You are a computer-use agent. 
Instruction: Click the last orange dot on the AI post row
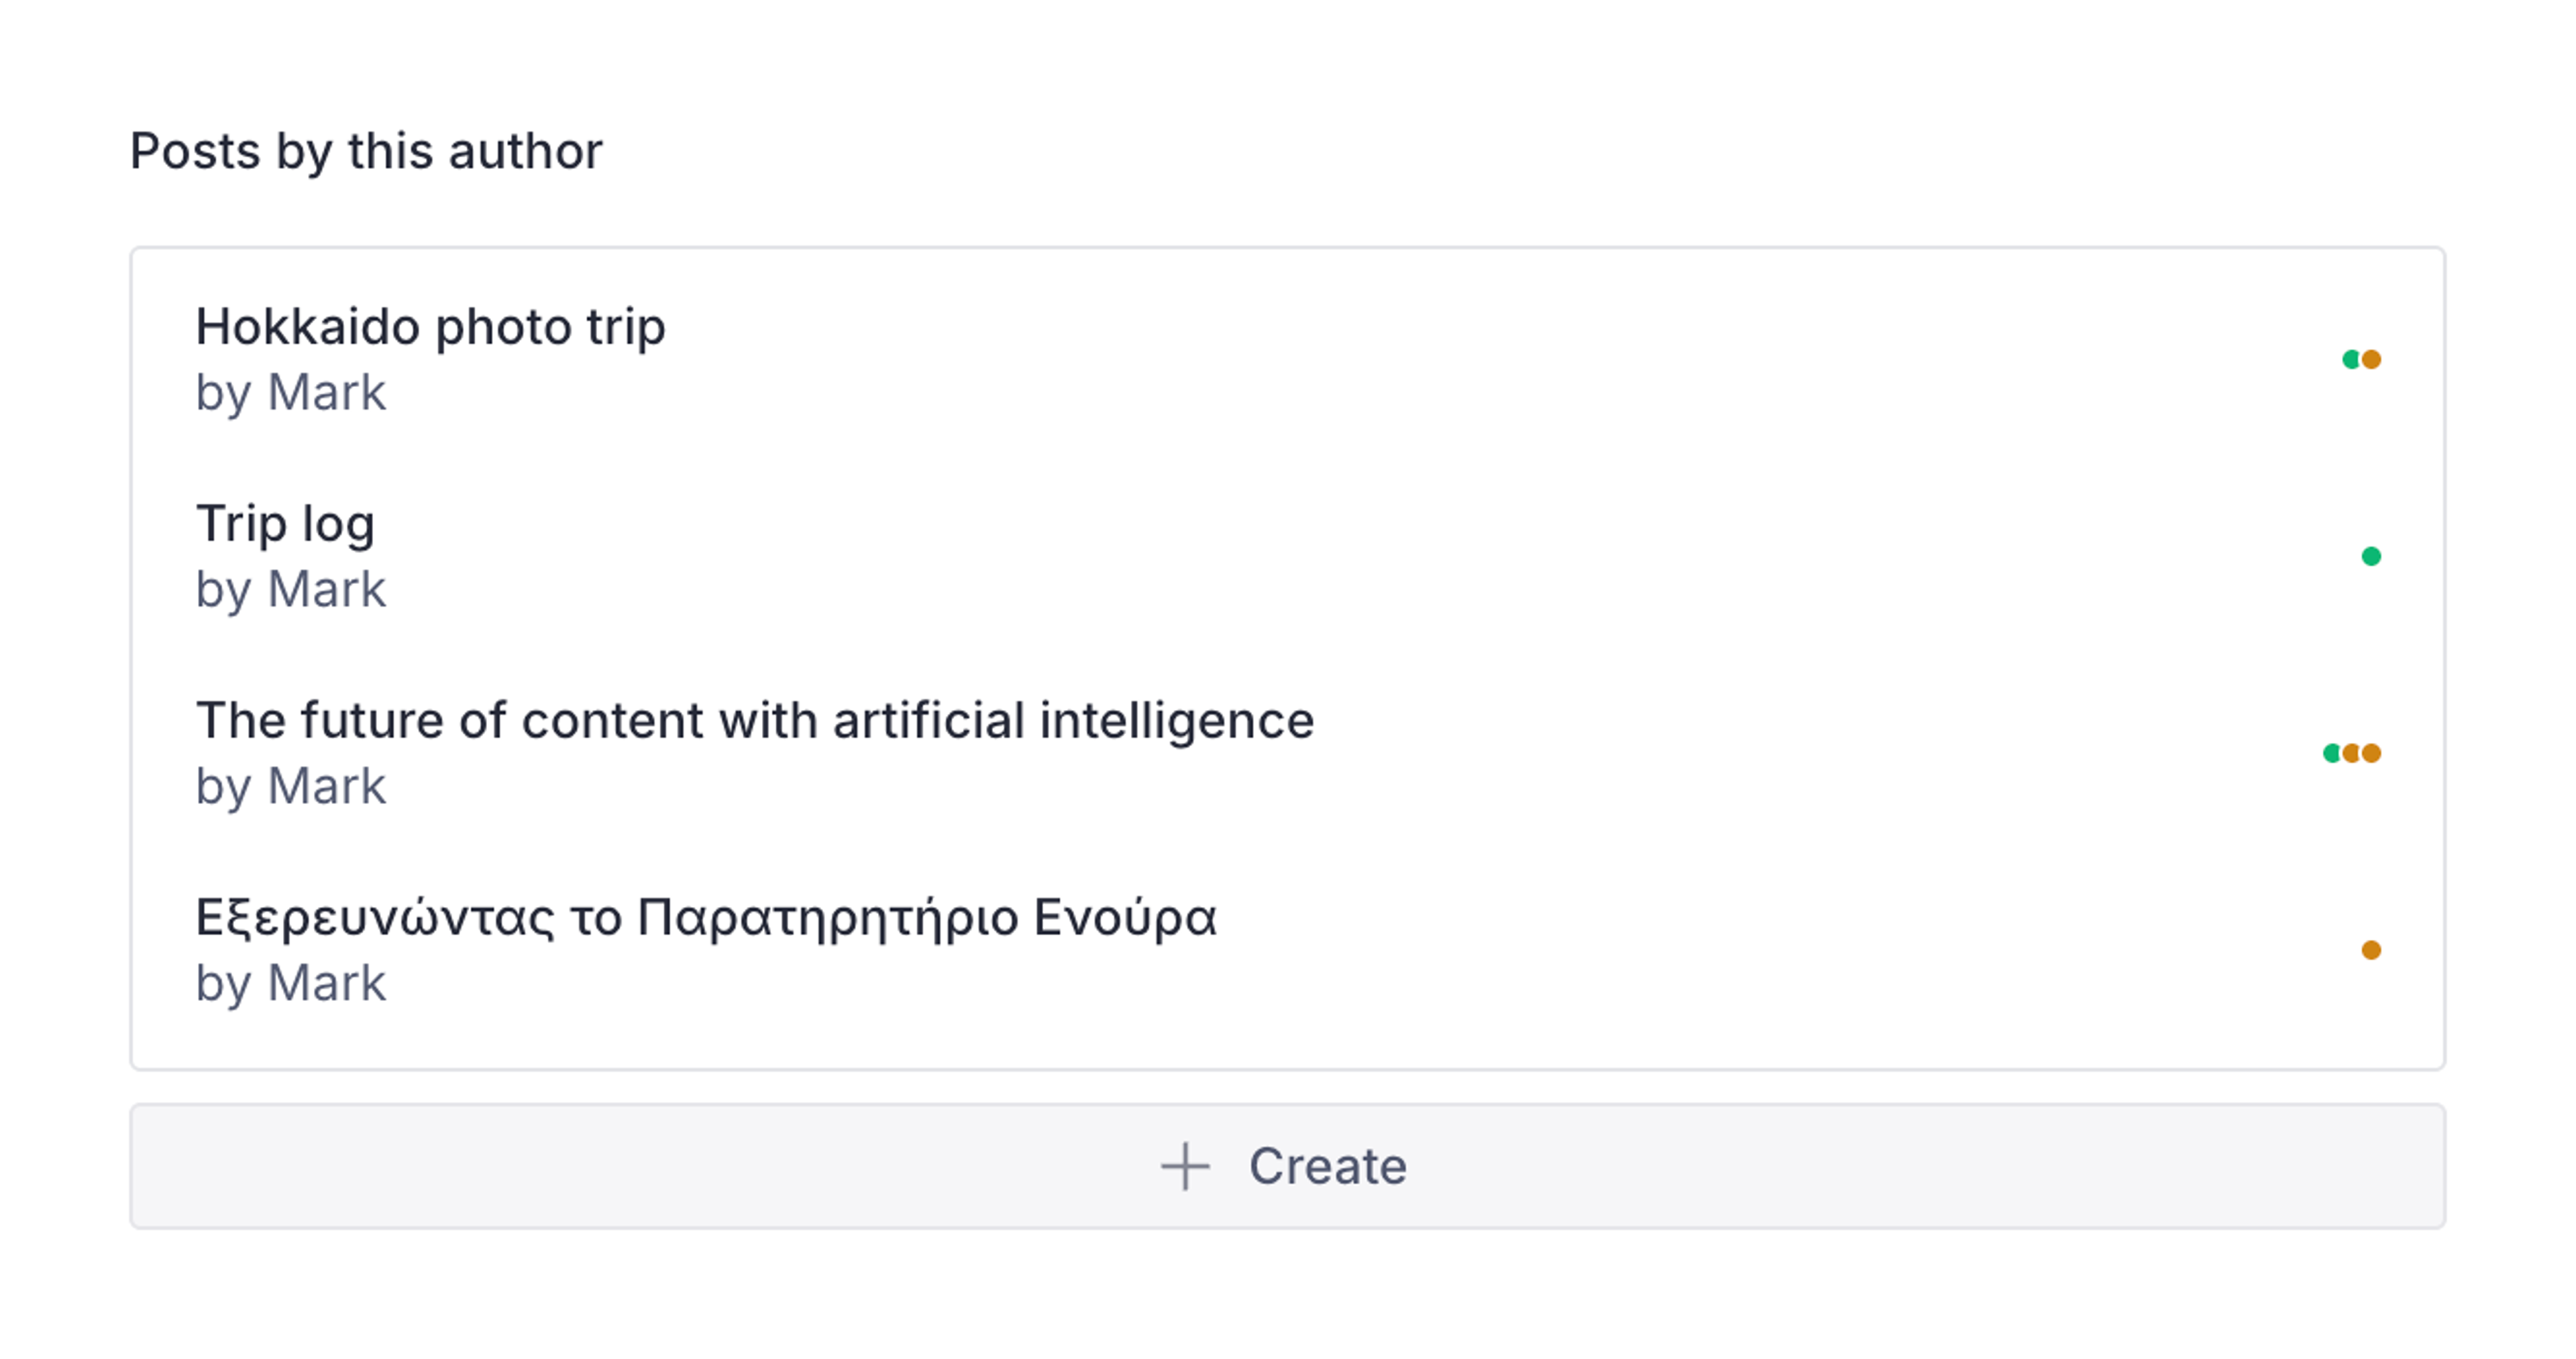click(2371, 754)
